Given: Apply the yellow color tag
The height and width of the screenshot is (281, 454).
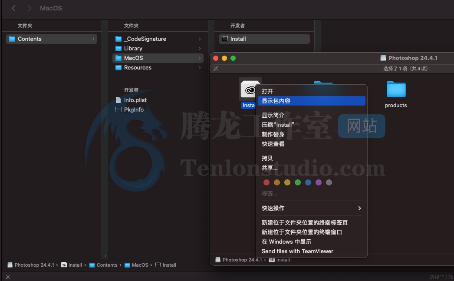Looking at the screenshot, I should click(287, 182).
